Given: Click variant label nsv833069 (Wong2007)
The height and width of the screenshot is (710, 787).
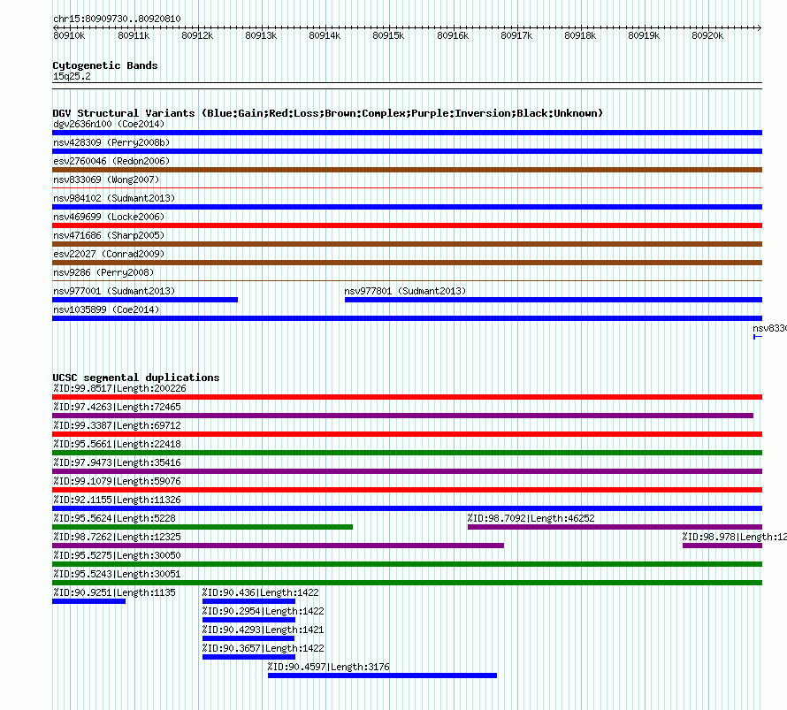Looking at the screenshot, I should click(106, 179).
